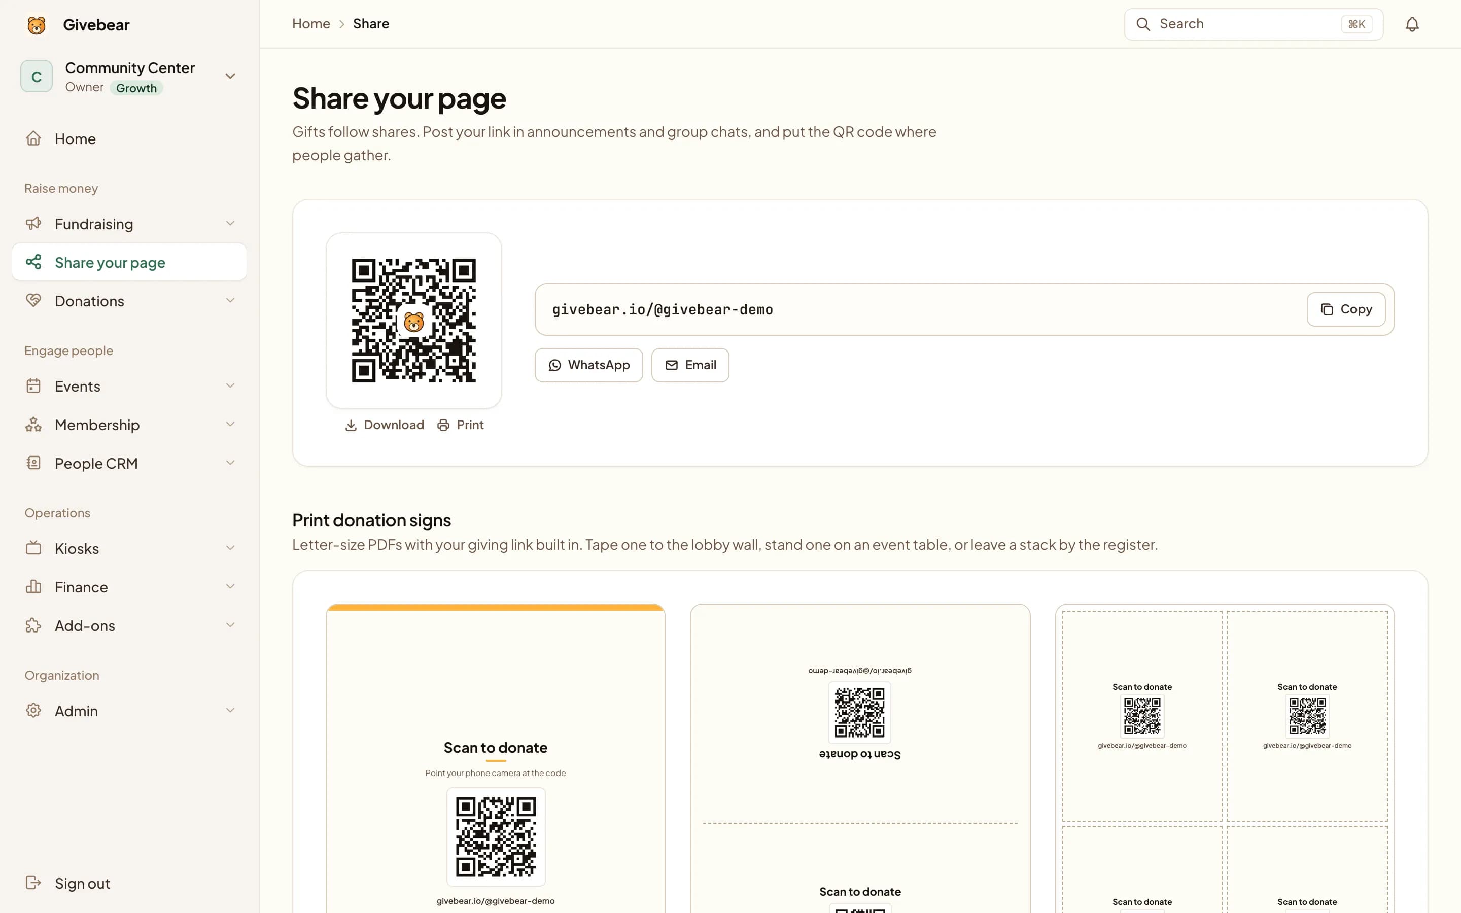Focus the Search field

[1254, 24]
